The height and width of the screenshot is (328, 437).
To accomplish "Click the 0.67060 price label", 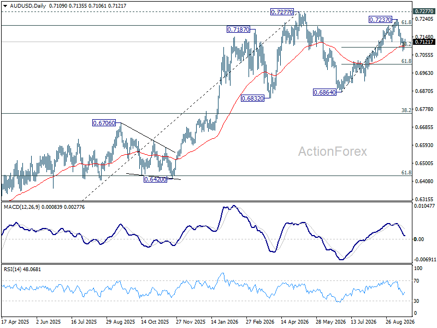I will pyautogui.click(x=104, y=122).
